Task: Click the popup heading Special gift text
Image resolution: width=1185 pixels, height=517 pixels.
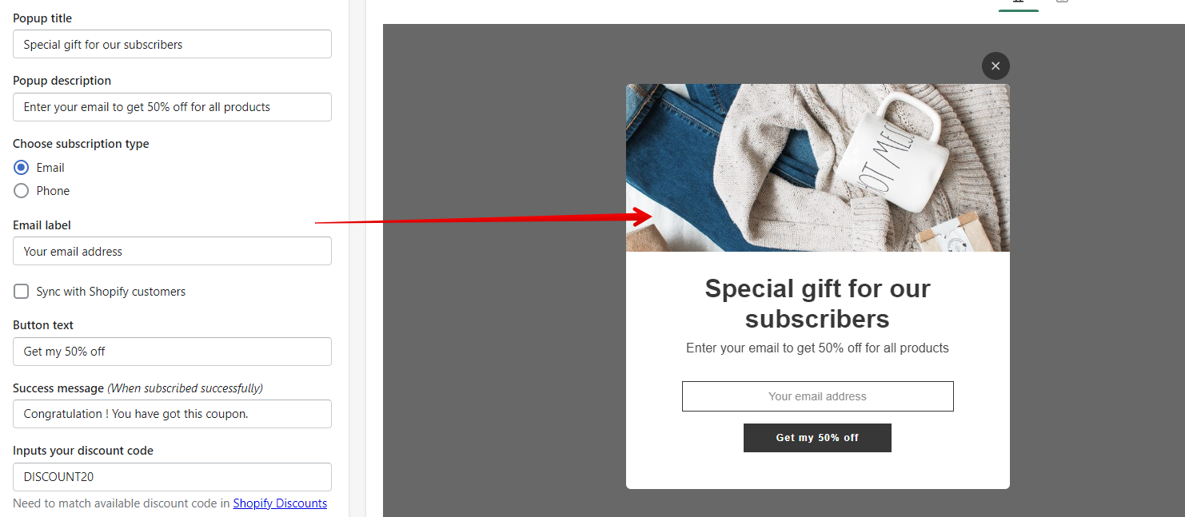Action: pos(817,304)
